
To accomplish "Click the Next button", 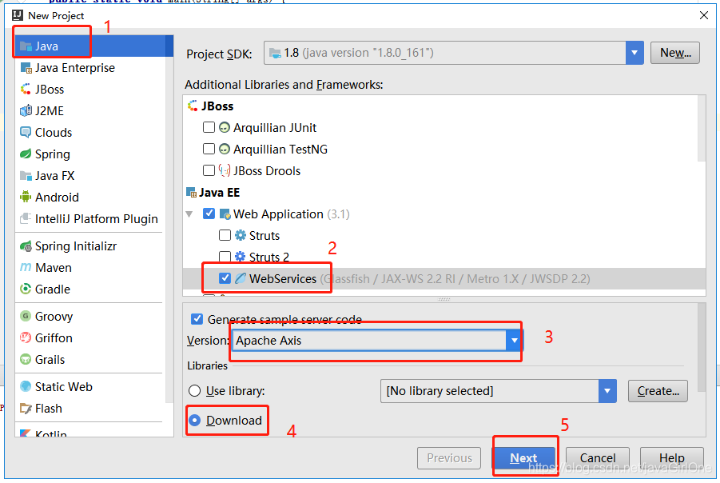I will tap(523, 458).
